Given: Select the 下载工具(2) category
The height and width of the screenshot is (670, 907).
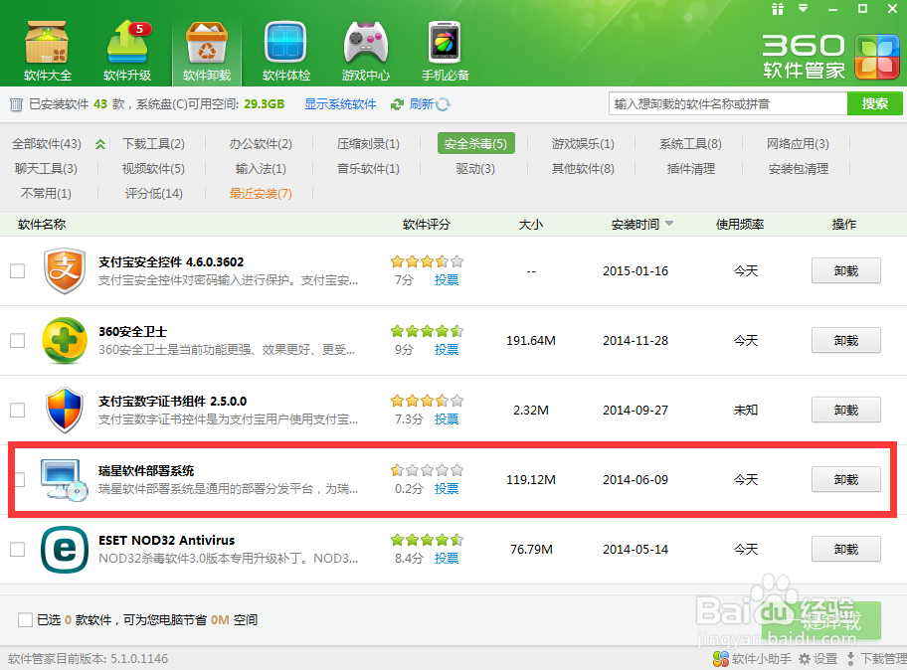Looking at the screenshot, I should point(153,144).
